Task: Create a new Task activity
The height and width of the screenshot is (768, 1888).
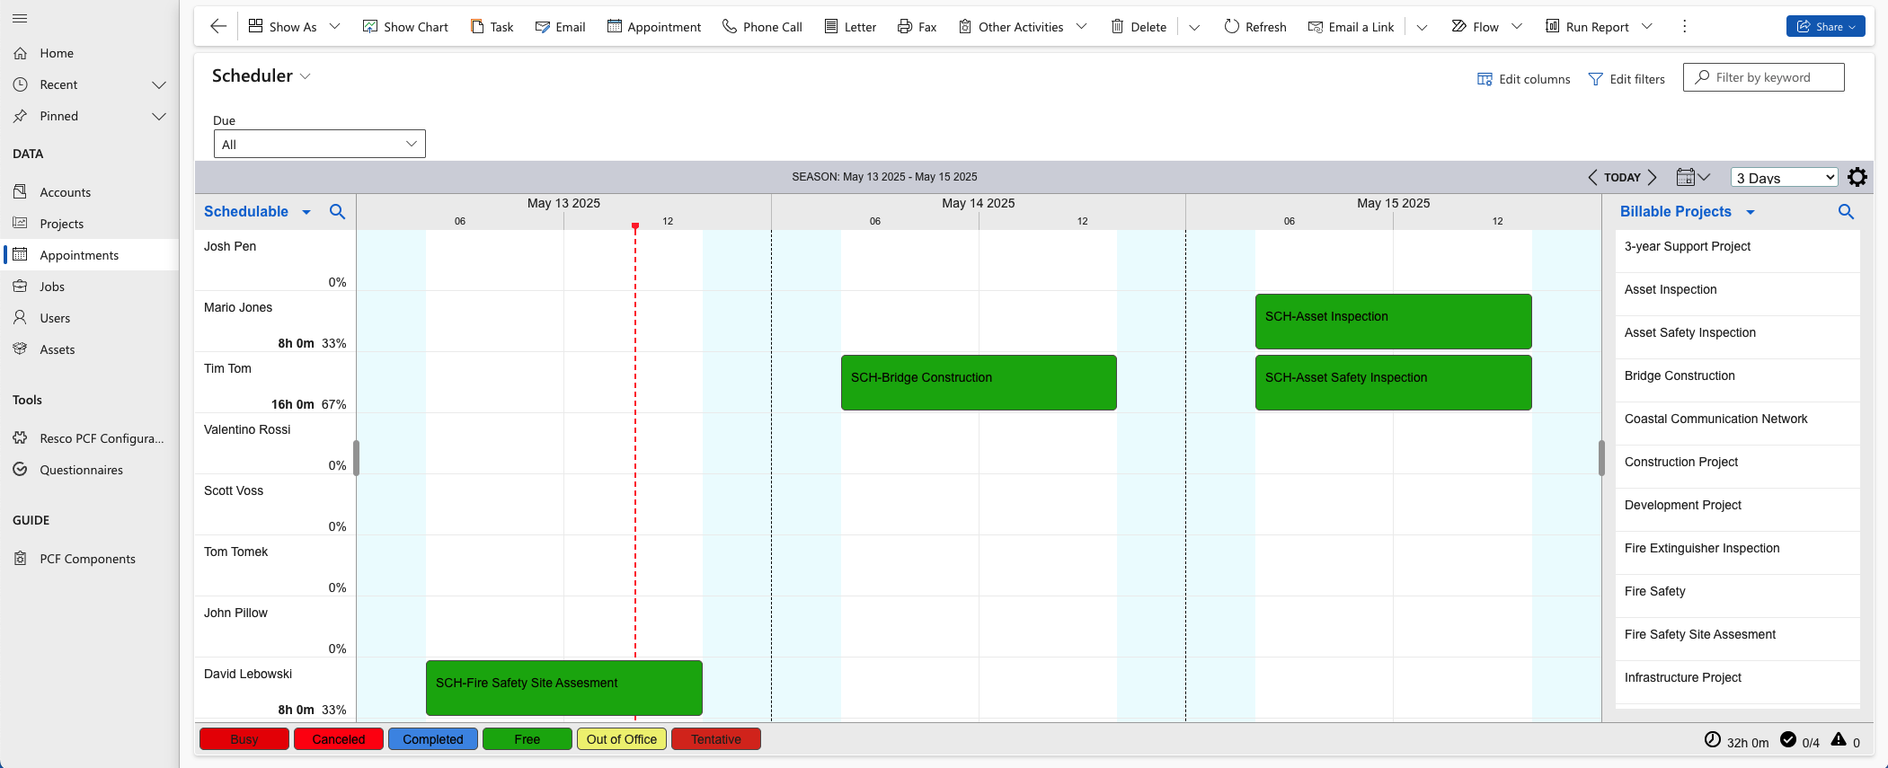Action: click(492, 26)
